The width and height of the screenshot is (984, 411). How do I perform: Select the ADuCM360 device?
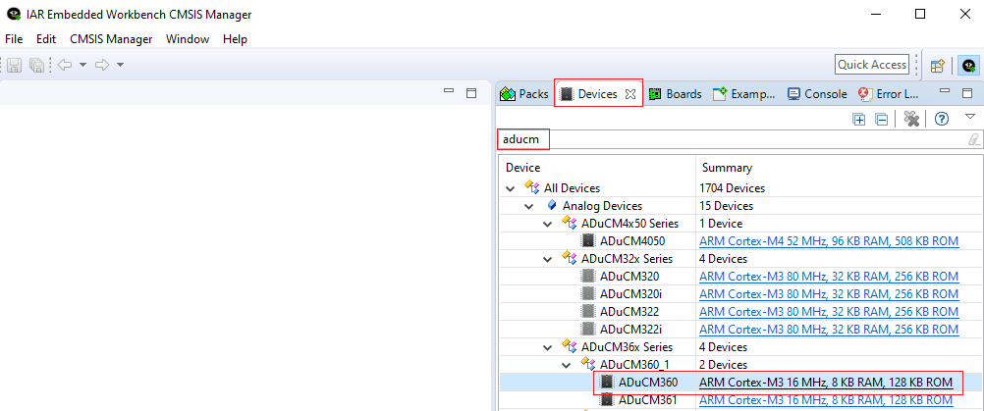647,383
